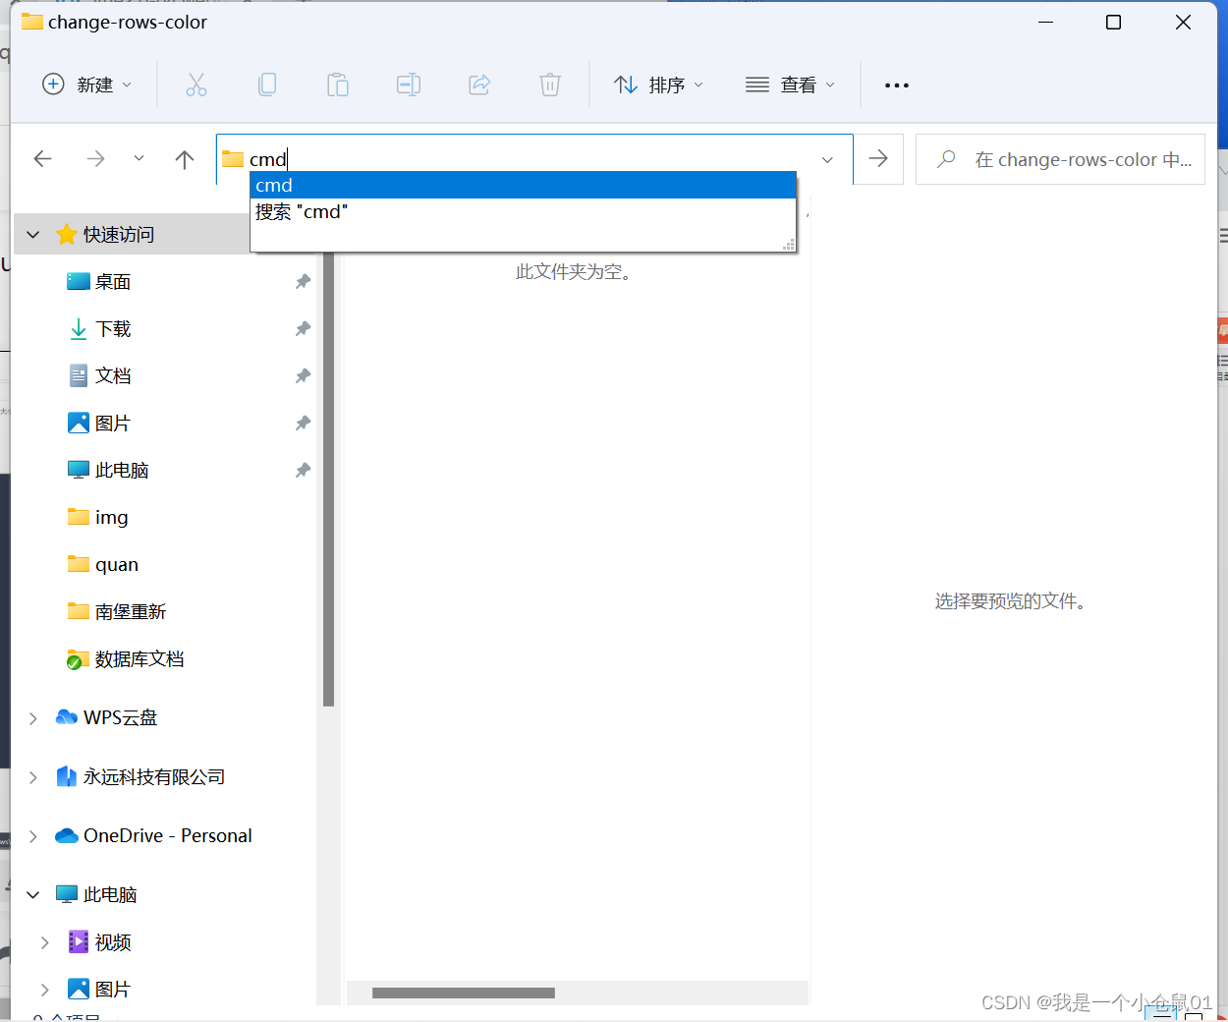Click the Go arrow next to address bar
This screenshot has height=1022, width=1228.
(x=877, y=158)
